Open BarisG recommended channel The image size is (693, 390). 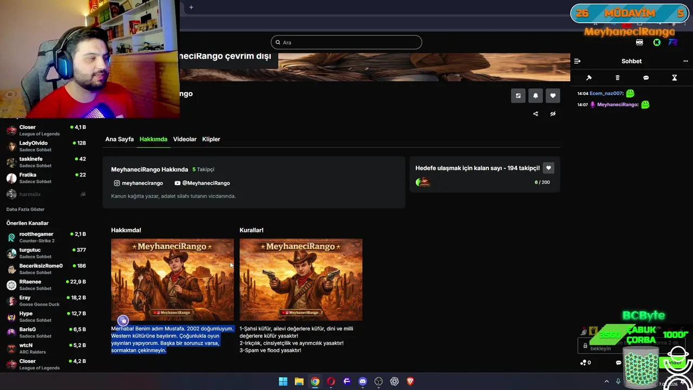click(x=46, y=333)
